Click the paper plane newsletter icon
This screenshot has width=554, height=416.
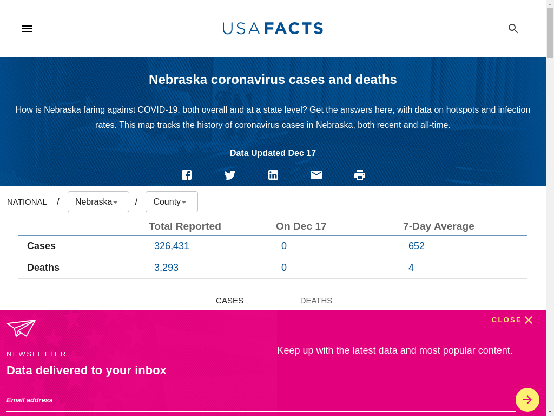coord(21,328)
